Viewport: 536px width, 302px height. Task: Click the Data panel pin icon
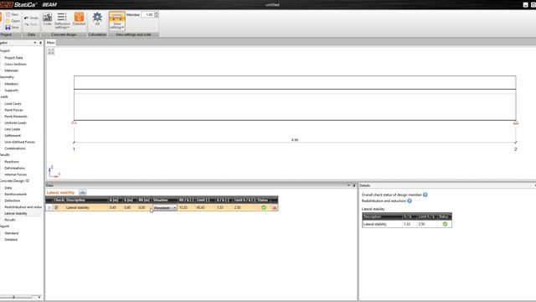pos(353,185)
